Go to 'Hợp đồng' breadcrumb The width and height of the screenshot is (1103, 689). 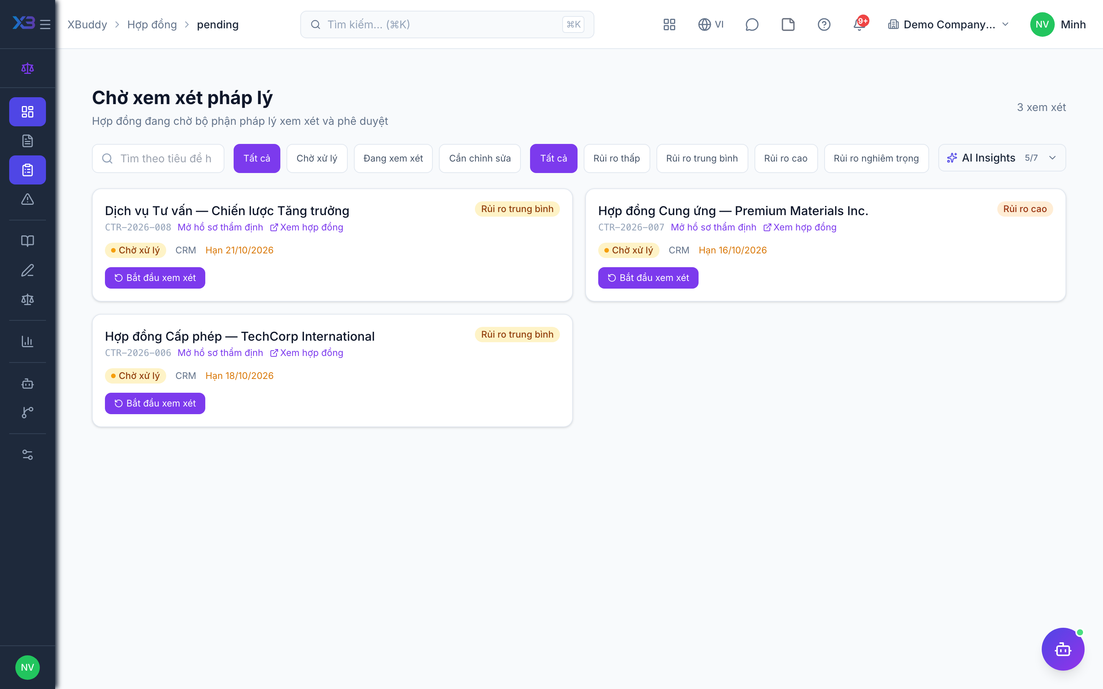(x=152, y=24)
